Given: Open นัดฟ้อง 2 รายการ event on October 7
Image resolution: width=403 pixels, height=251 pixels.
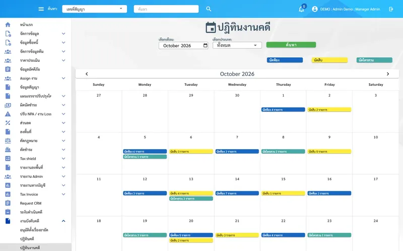Looking at the screenshot, I should pos(237,152).
